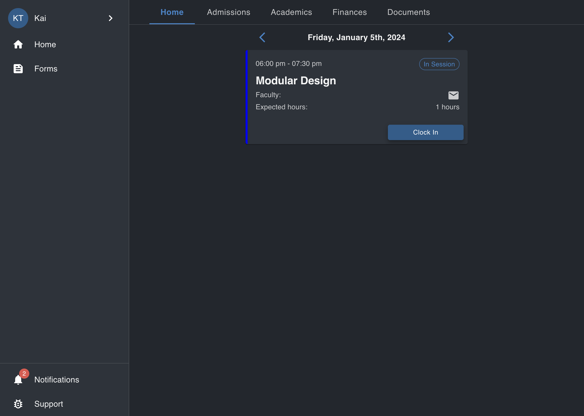The height and width of the screenshot is (416, 584).
Task: Click the Forms sidebar label
Action: (46, 69)
